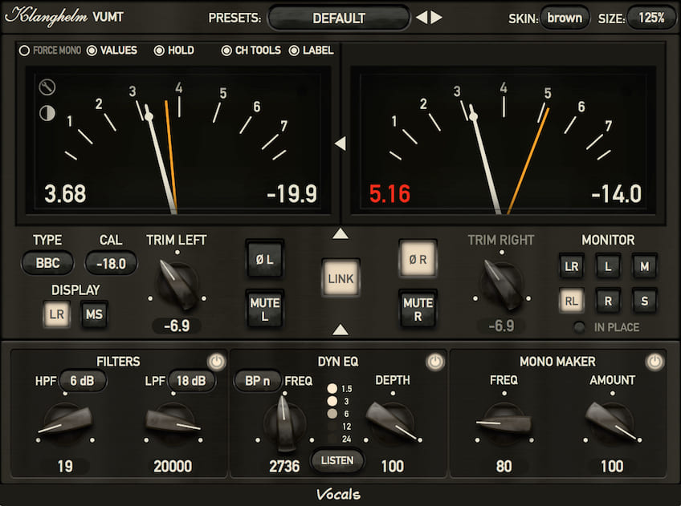
Task: Click the DYN EQ frequency value 2736
Action: 284,466
